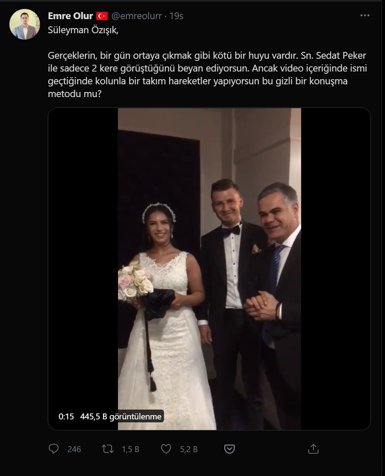Click the Süleyman Özışık text line

[83, 30]
